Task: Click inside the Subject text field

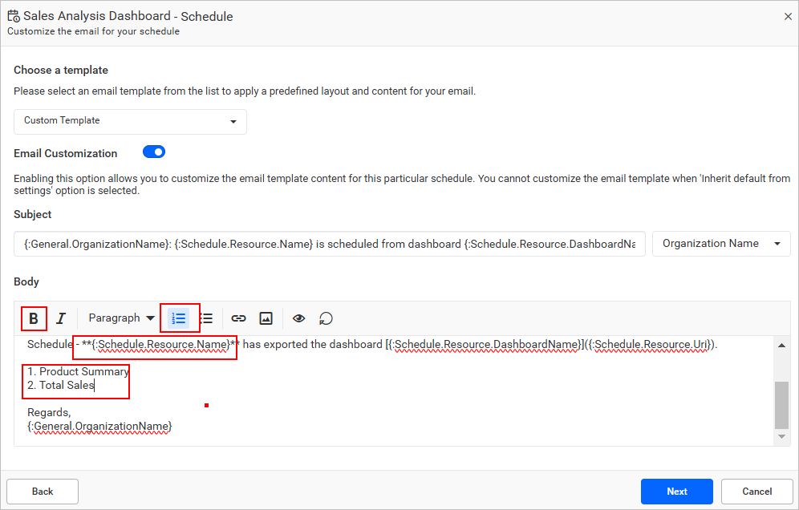Action: click(329, 244)
